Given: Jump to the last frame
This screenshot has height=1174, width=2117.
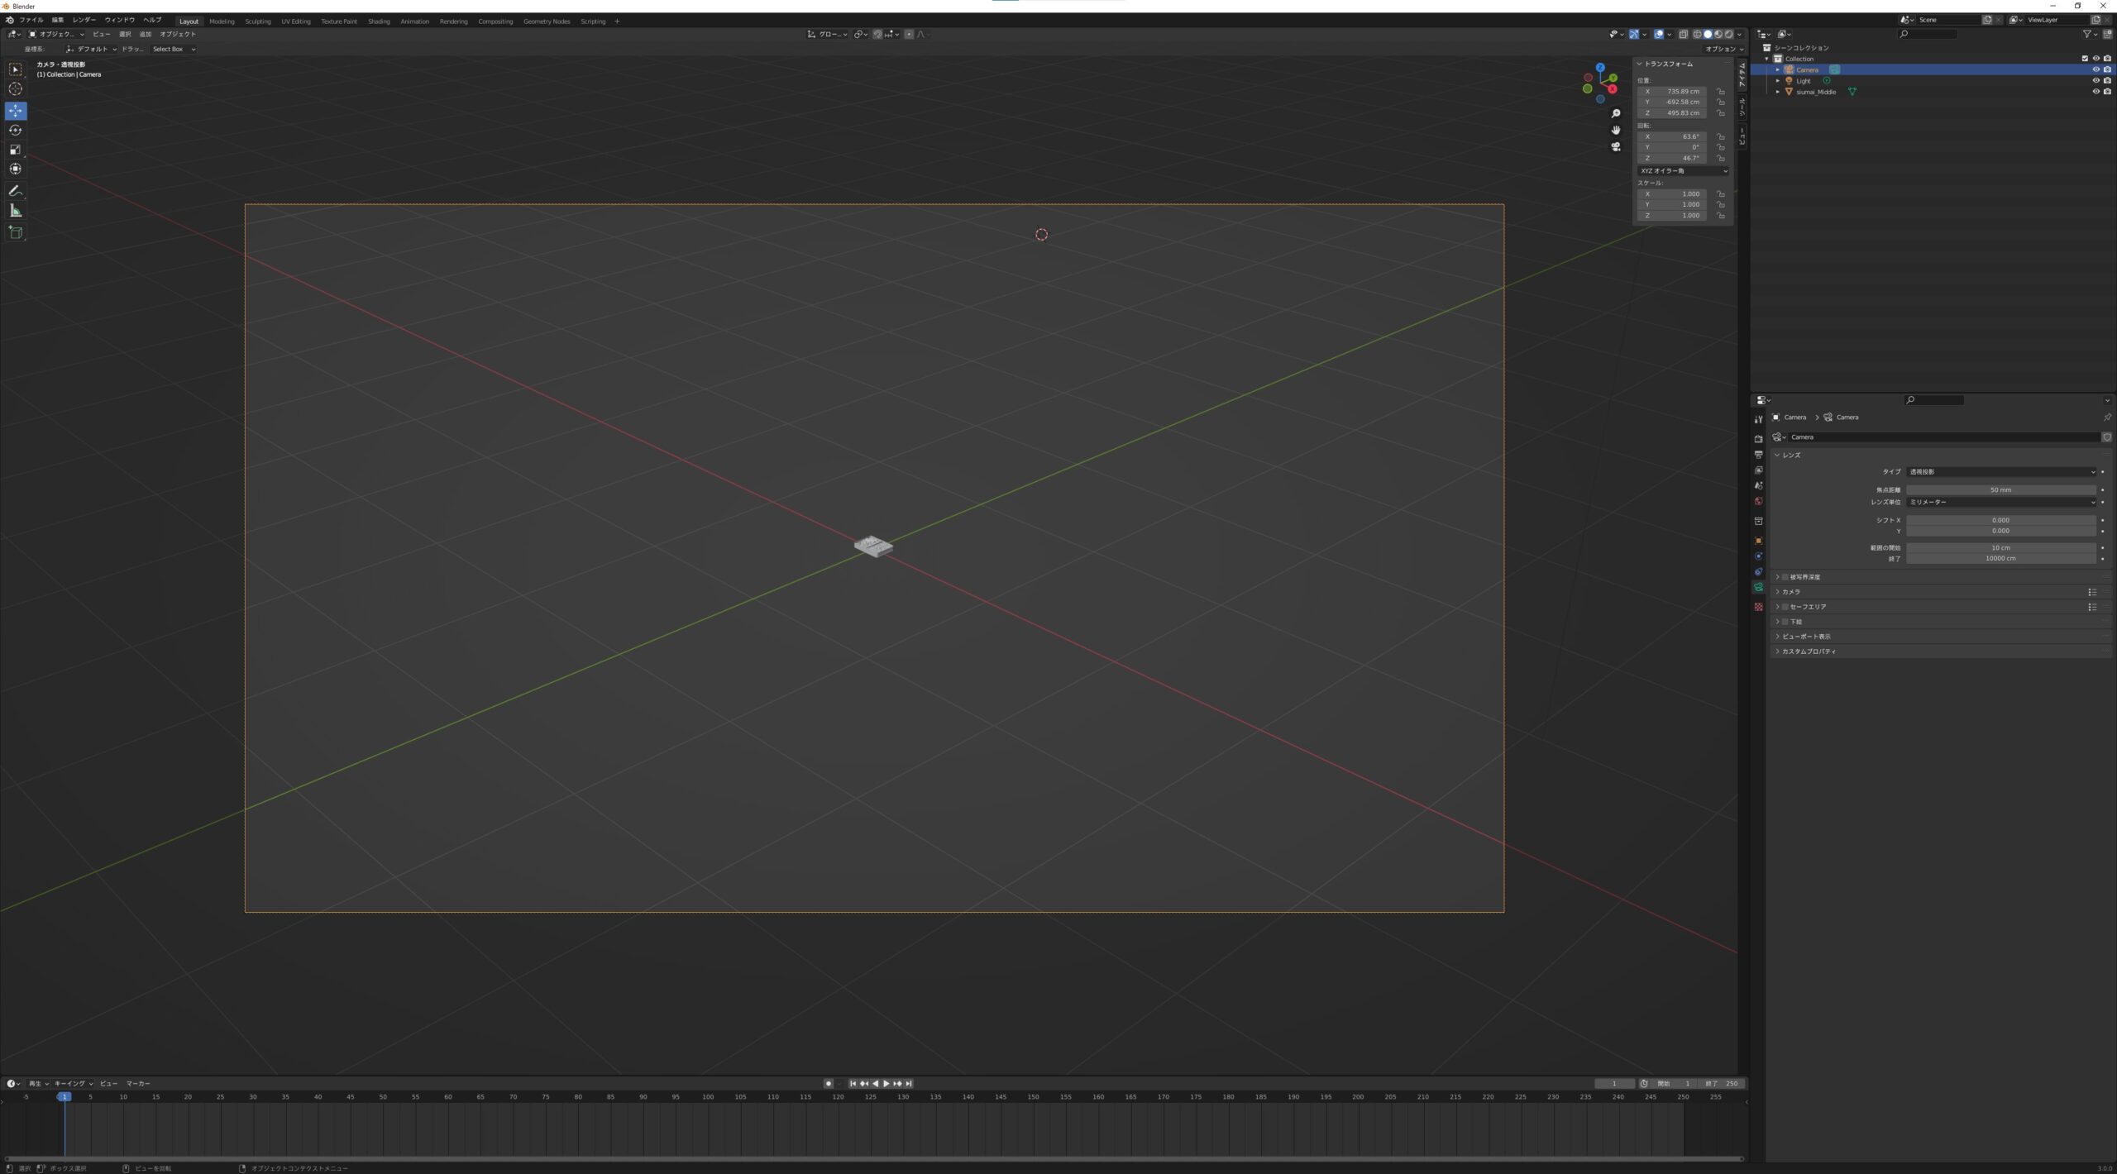Looking at the screenshot, I should click(909, 1083).
